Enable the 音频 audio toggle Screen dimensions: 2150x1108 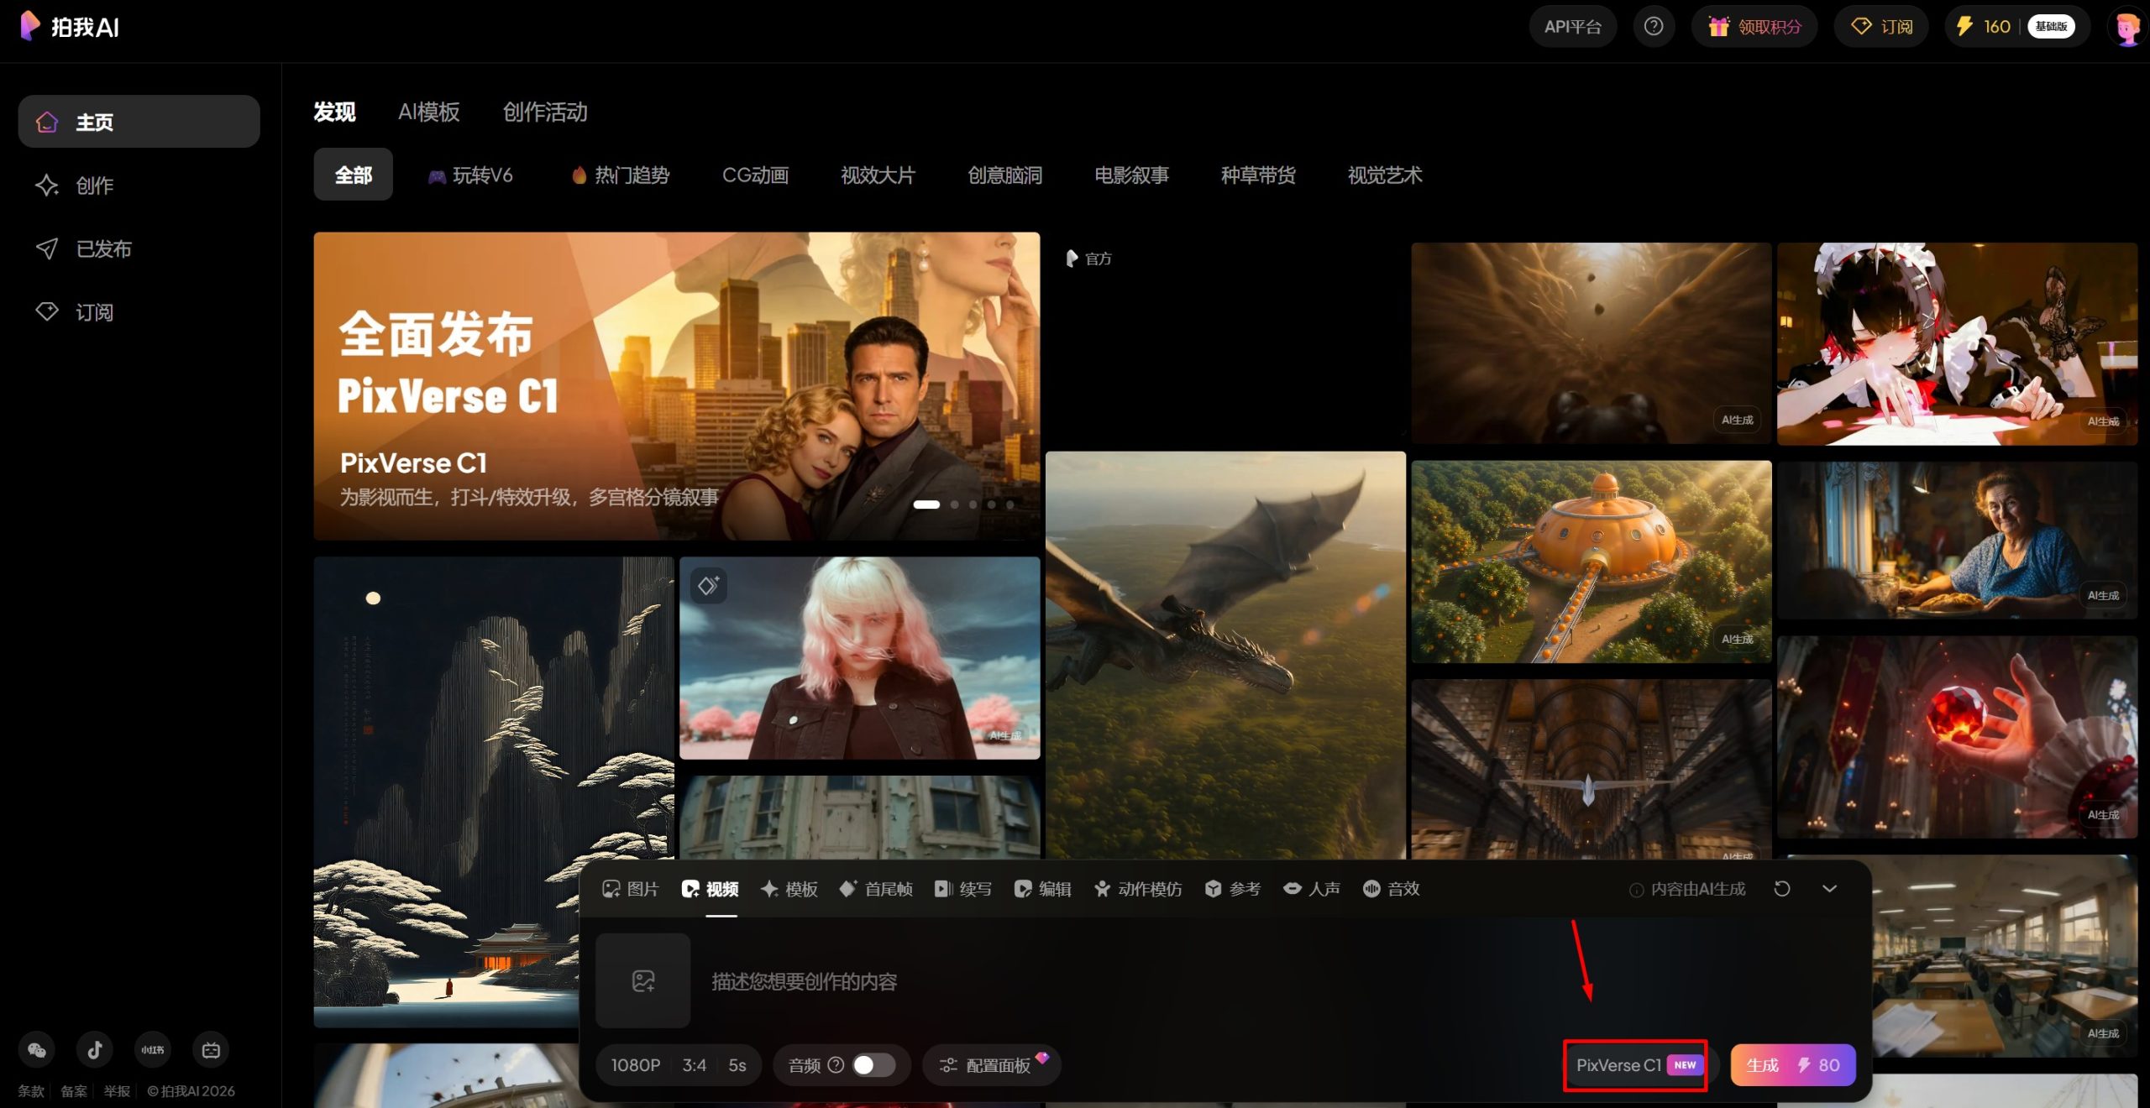click(x=871, y=1064)
